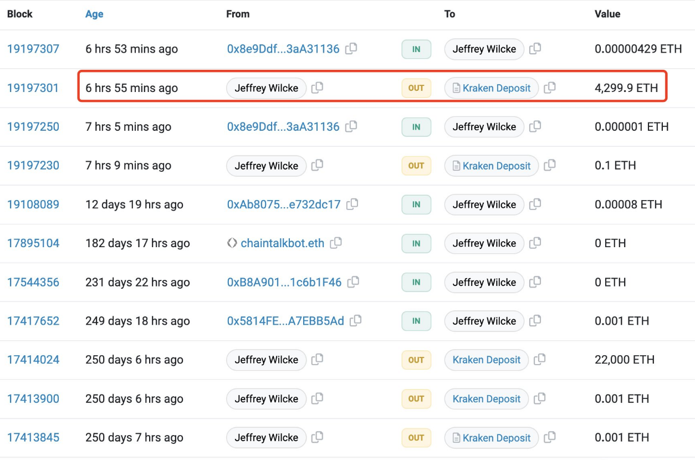Open block 17544356 link

33,282
